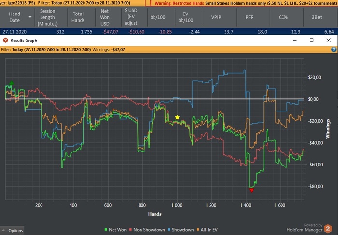
Task: Close the Results Graph window
Action: [328, 40]
